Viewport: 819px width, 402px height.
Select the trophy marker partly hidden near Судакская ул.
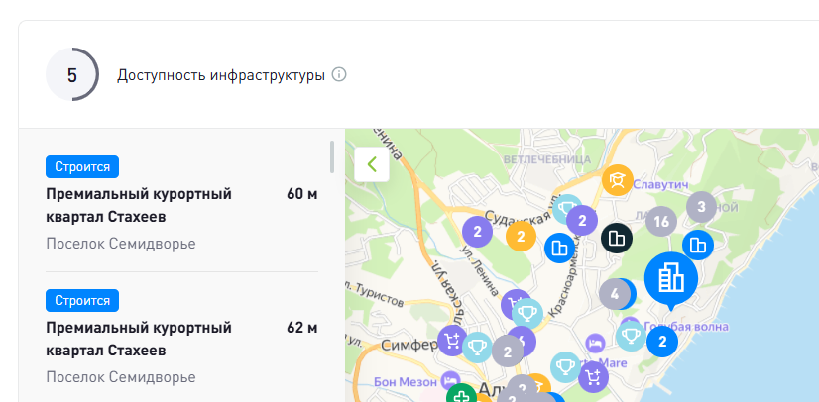[x=563, y=208]
